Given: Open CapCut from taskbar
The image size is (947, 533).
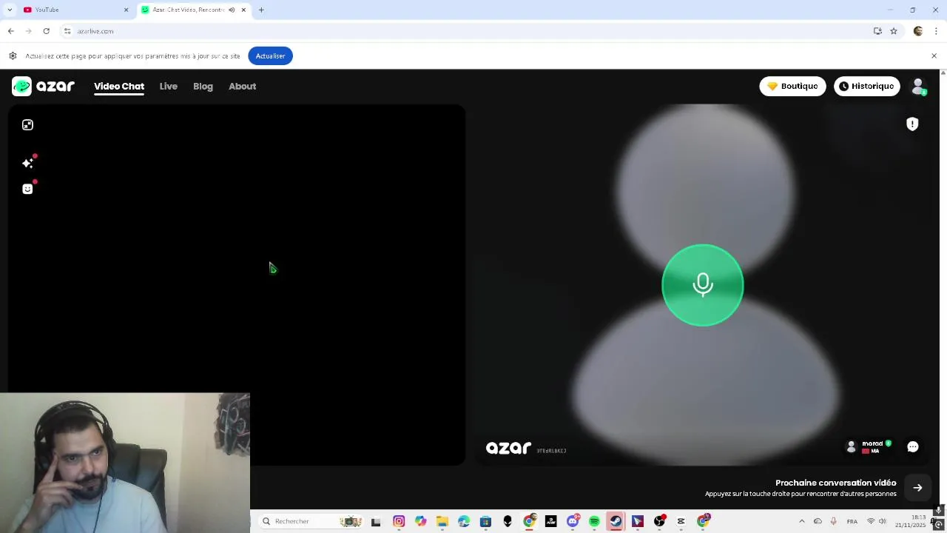Looking at the screenshot, I should (x=681, y=521).
